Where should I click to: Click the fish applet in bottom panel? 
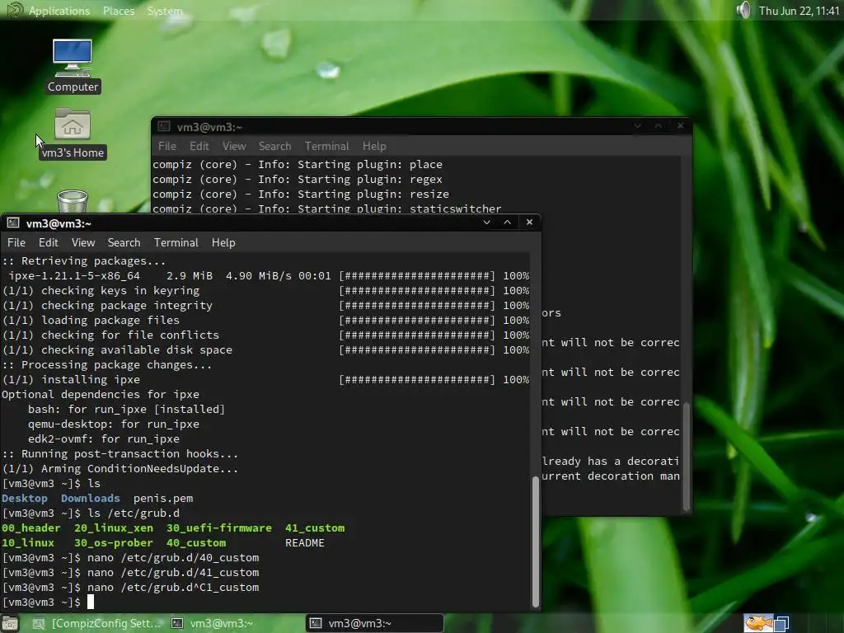(x=758, y=623)
